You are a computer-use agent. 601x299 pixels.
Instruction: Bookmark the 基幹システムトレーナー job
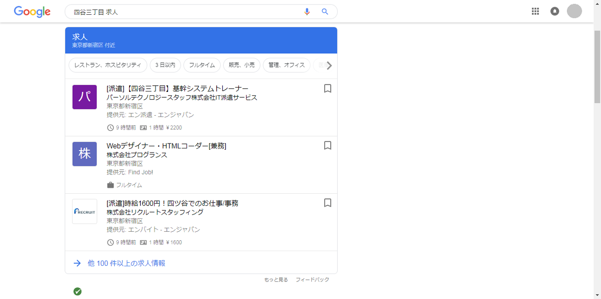(x=328, y=88)
